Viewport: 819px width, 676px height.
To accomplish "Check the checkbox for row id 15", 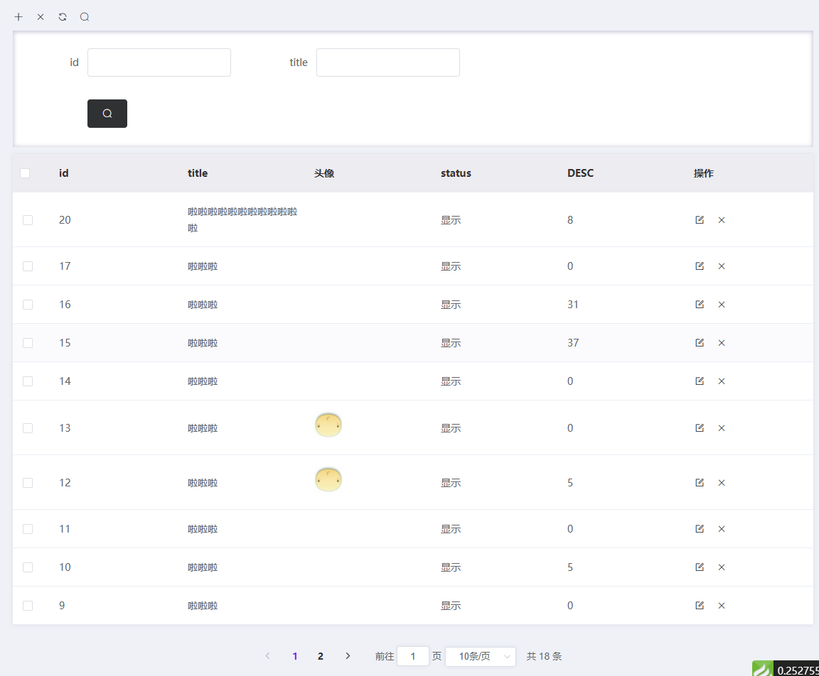I will pyautogui.click(x=28, y=343).
